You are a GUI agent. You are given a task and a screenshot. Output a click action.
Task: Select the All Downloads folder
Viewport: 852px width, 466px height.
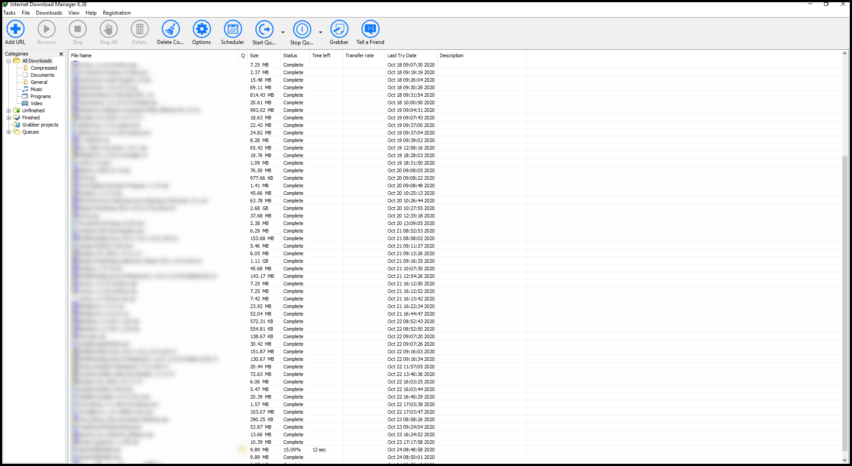(37, 61)
